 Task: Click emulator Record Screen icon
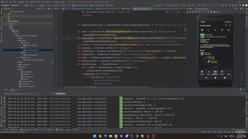(214, 12)
